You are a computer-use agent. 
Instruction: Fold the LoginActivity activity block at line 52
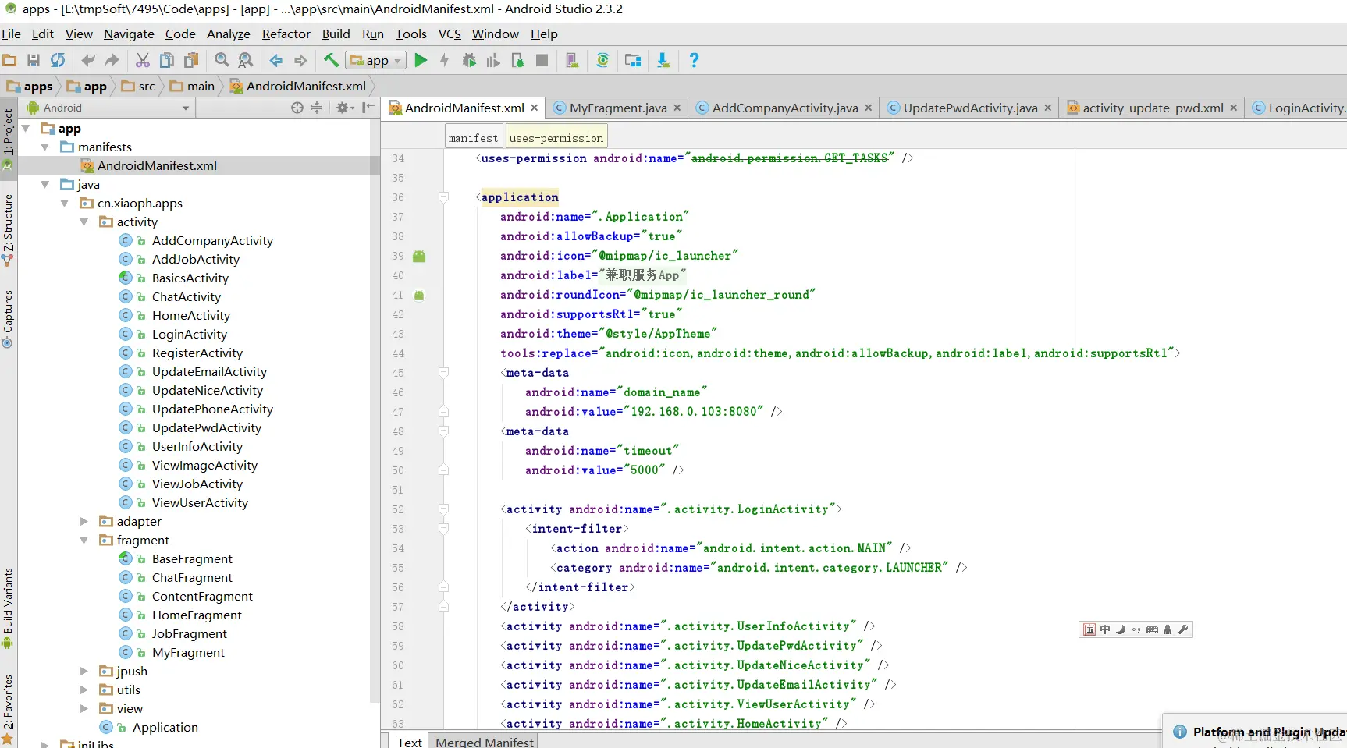pos(443,509)
